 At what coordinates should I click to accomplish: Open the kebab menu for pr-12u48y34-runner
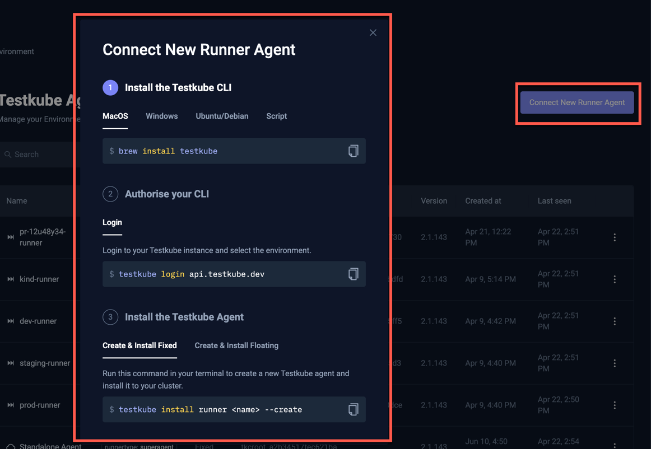click(x=615, y=237)
